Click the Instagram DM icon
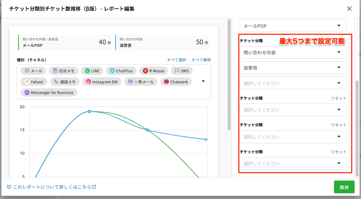Screen dimensions: 361x199 point(88,82)
